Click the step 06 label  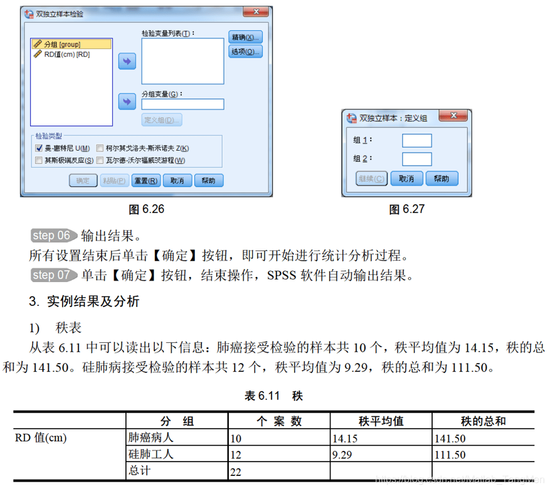[x=54, y=235]
